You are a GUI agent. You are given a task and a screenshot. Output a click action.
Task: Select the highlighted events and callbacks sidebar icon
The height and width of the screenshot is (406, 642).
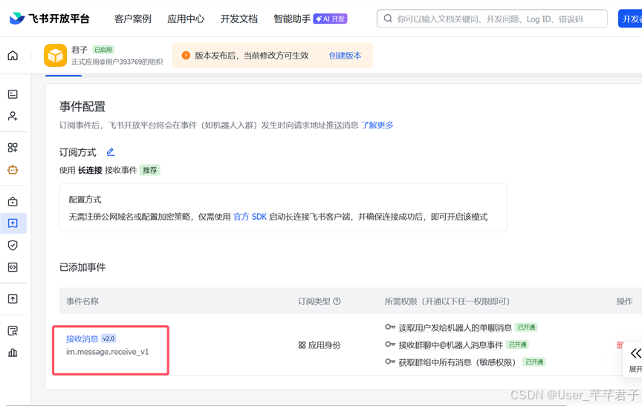13,223
